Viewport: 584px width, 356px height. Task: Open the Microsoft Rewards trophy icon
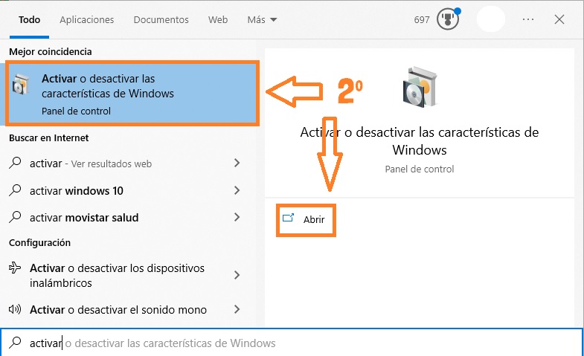pyautogui.click(x=448, y=19)
